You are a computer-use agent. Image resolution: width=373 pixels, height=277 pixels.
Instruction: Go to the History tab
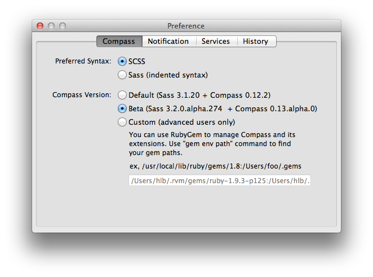255,41
